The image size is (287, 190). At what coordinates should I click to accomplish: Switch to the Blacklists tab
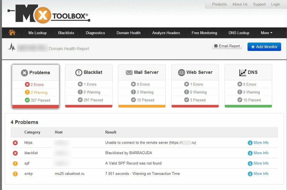pos(66,33)
